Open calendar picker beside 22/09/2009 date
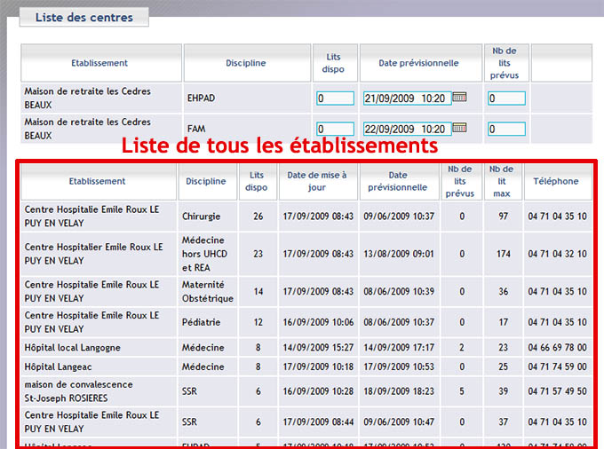 (459, 128)
